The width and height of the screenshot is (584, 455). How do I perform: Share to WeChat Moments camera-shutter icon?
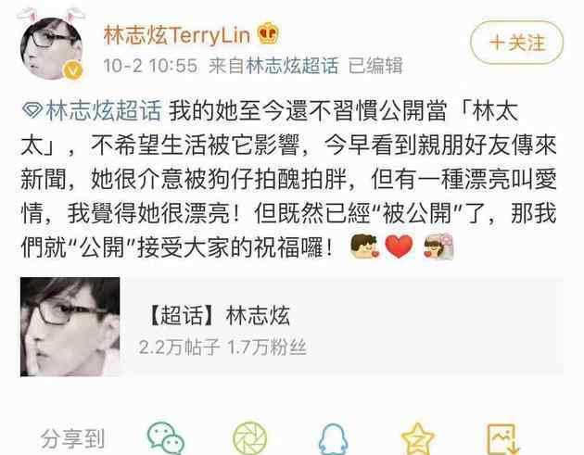249,438
